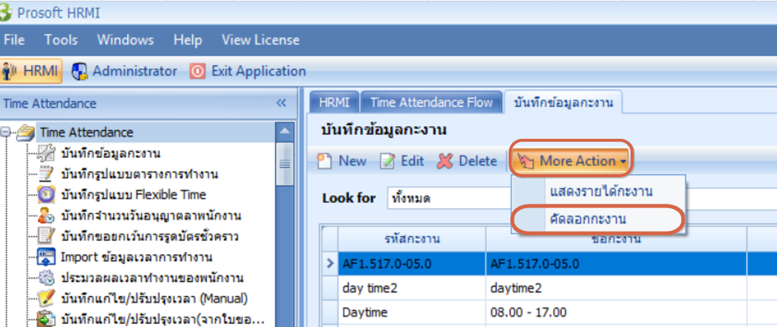The width and height of the screenshot is (777, 327).
Task: Select AF1.517.0-05.0 name cell
Action: (x=617, y=264)
